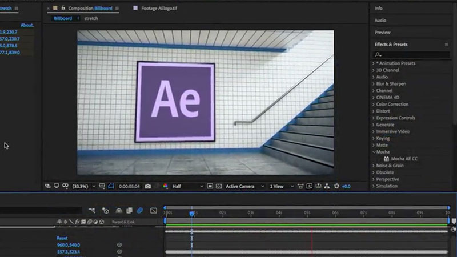The width and height of the screenshot is (457, 257).
Task: Click the Reset link in timeline
Action: [62, 238]
